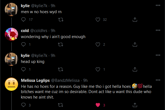Screen dimensions: 165x110
Task: Reply to cold's tweet
Action: click(23, 45)
